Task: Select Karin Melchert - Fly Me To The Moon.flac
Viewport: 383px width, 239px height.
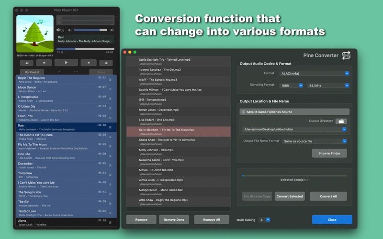Action: 178,131
